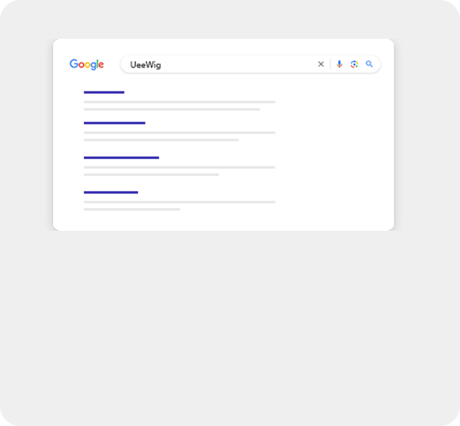This screenshot has height=426, width=460.
Task: Open the fourth blue search result title
Action: 111,193
